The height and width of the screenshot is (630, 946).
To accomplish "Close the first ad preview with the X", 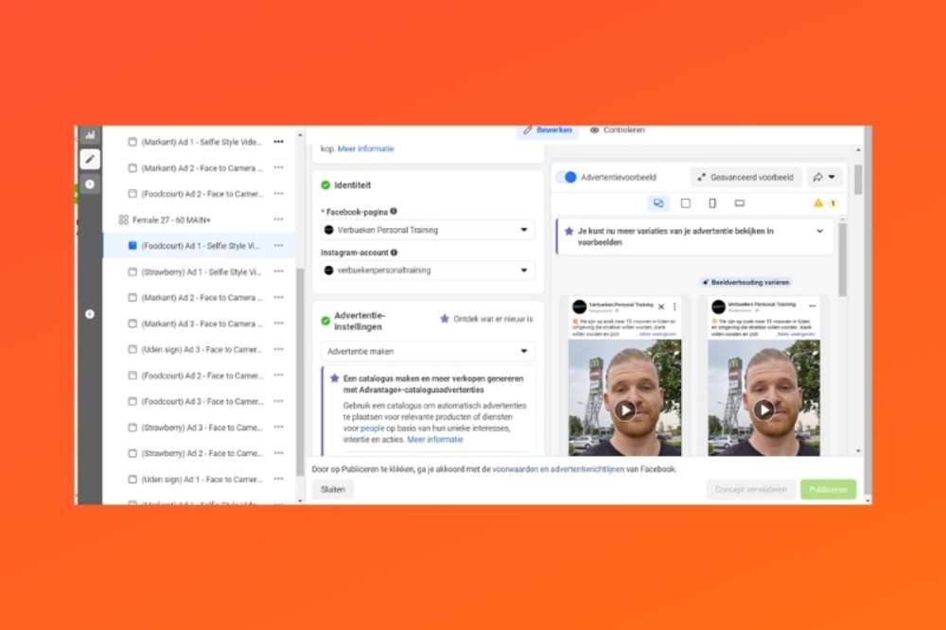I will 661,306.
